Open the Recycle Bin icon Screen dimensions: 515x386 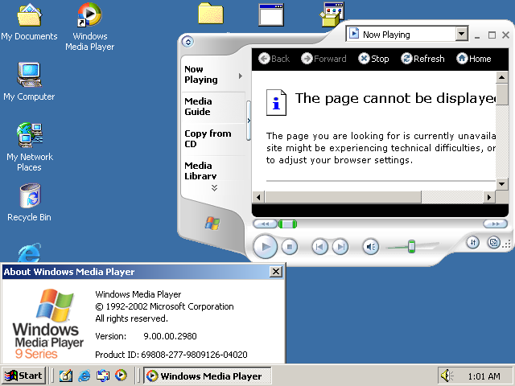30,203
